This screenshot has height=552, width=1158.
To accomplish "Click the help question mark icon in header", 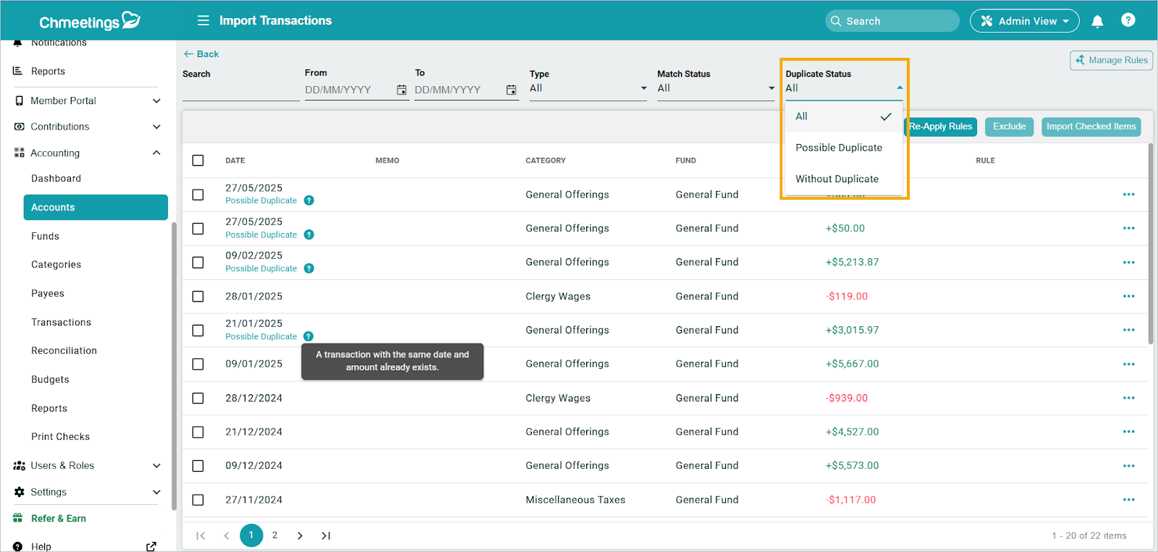I will 1128,20.
